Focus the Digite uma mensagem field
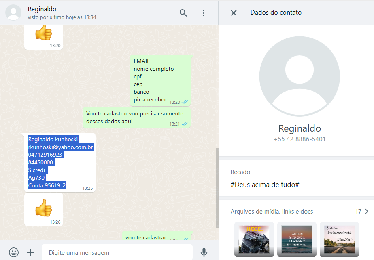Screen dimensions: 374x260 pos(117,252)
